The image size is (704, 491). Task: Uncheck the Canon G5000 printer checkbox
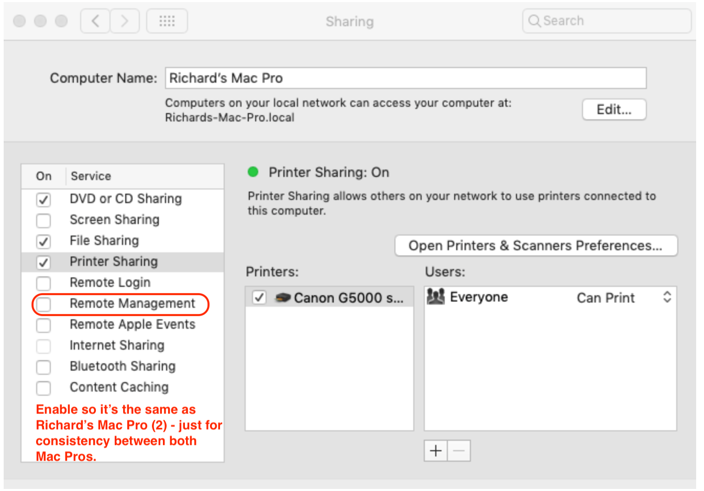(259, 297)
